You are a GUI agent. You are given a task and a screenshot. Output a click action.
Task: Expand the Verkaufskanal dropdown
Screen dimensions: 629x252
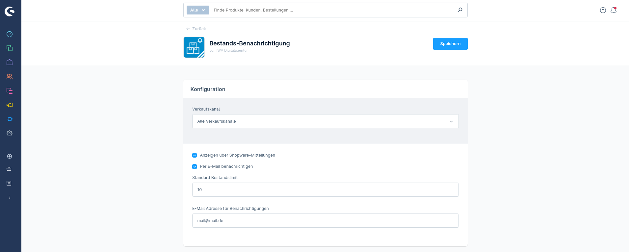pyautogui.click(x=325, y=121)
